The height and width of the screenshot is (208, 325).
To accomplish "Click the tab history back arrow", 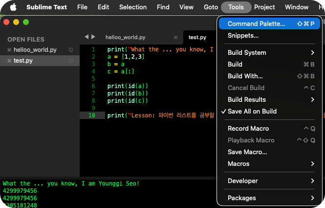I will tap(87, 37).
